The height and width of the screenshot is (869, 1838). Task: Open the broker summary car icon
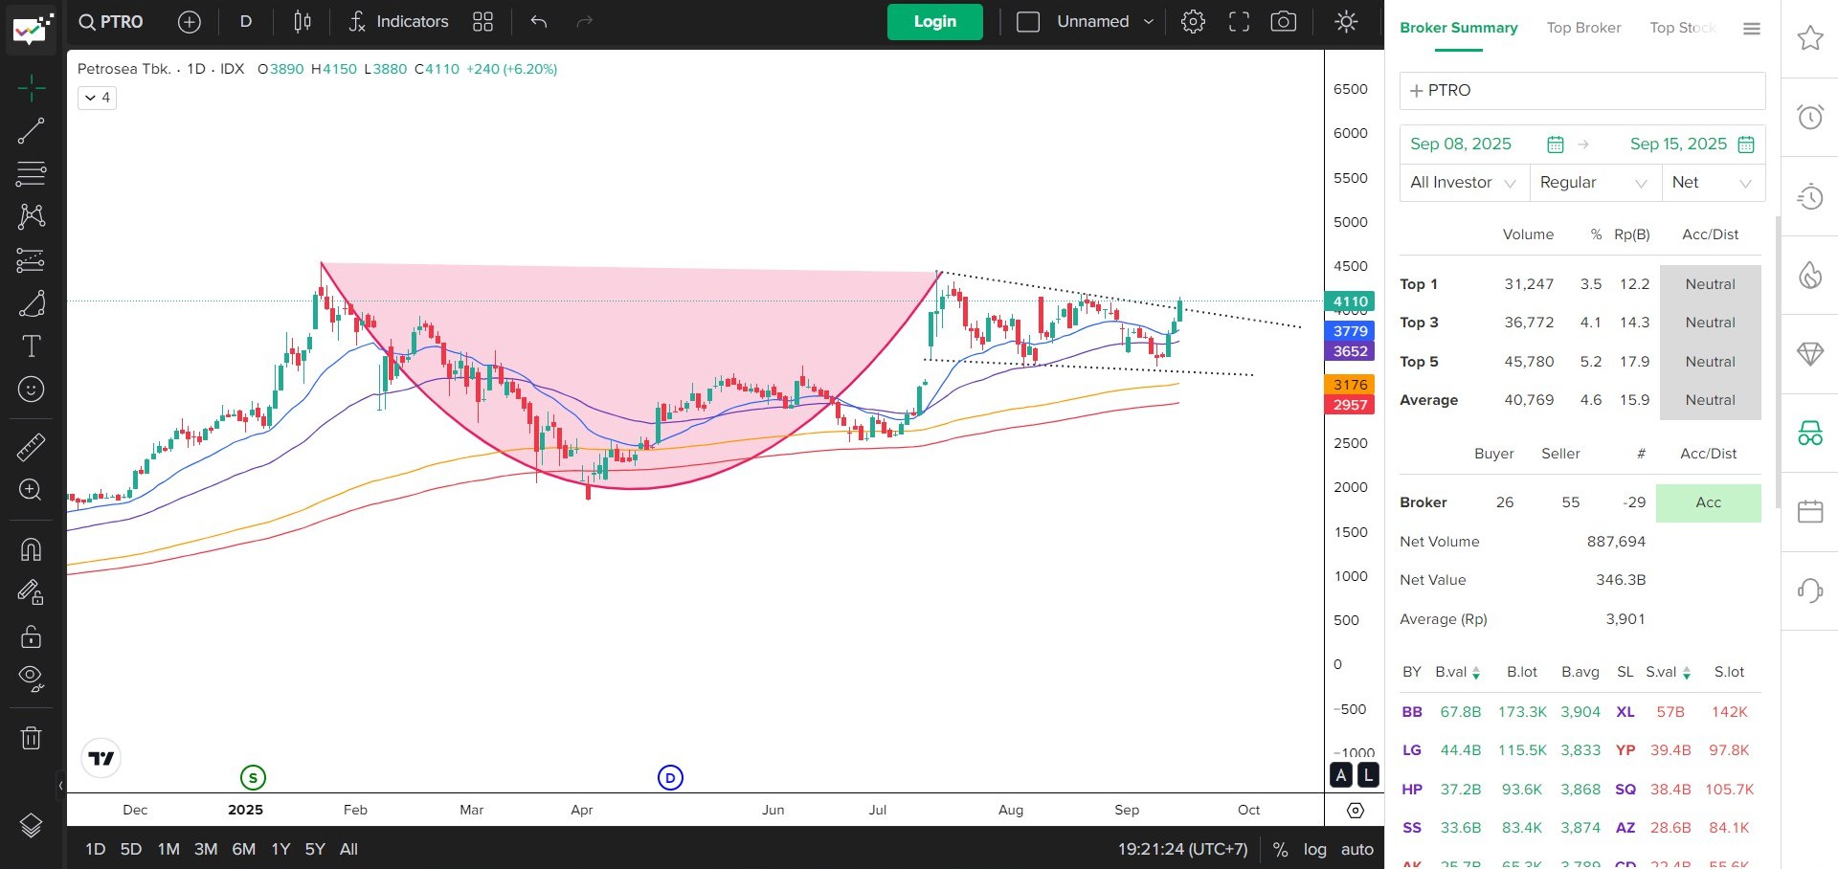pos(1809,433)
